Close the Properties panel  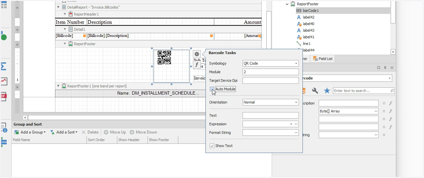392,68
